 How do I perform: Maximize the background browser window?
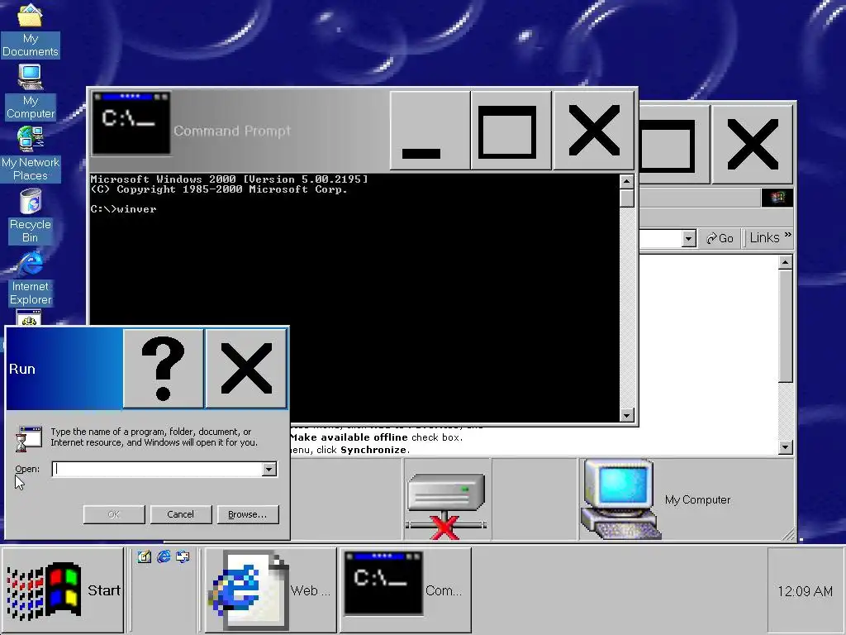point(673,145)
